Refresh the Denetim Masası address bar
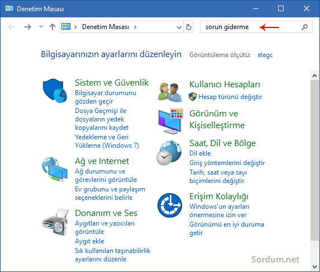Viewport: 320px width, 272px height. 189,27
